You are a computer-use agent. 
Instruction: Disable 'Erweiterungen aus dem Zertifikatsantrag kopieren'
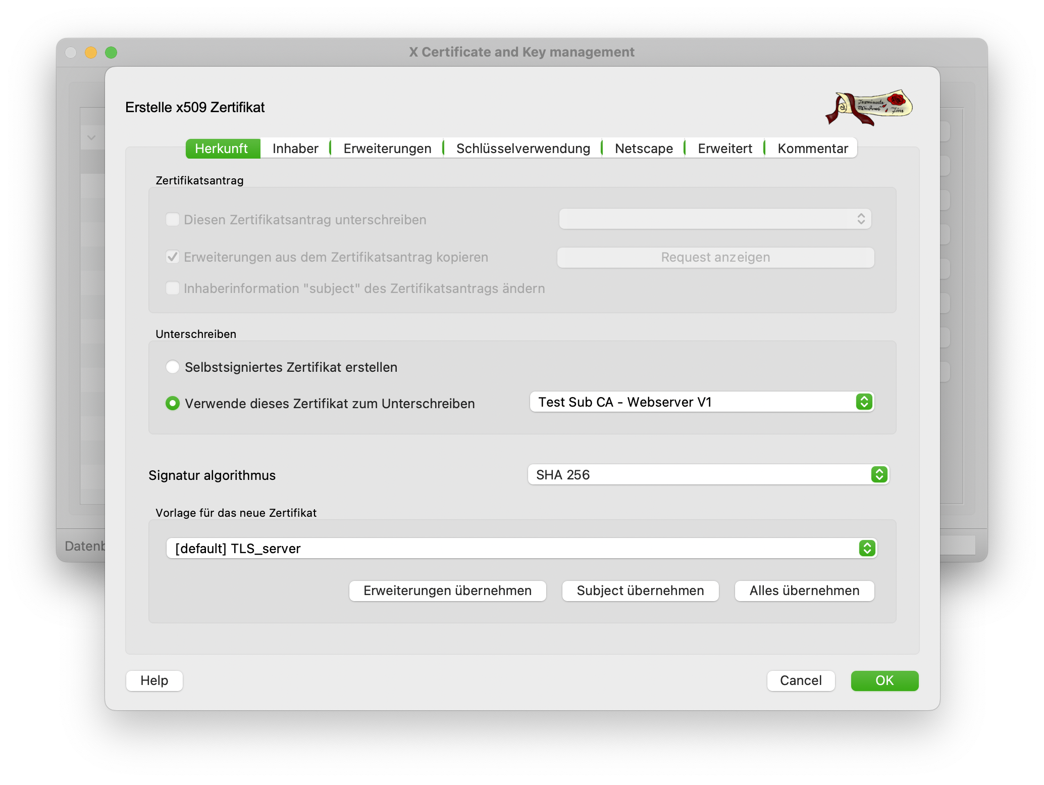[172, 257]
